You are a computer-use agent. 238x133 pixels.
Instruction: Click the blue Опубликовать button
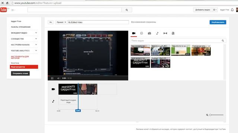[x=218, y=22]
